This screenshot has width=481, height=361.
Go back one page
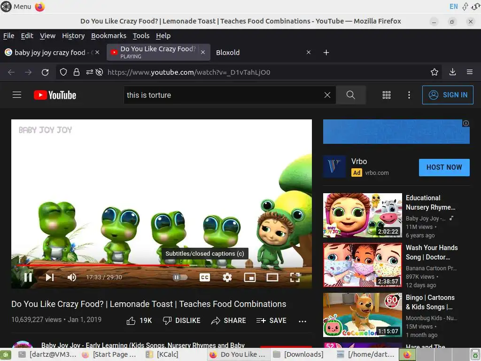11,72
